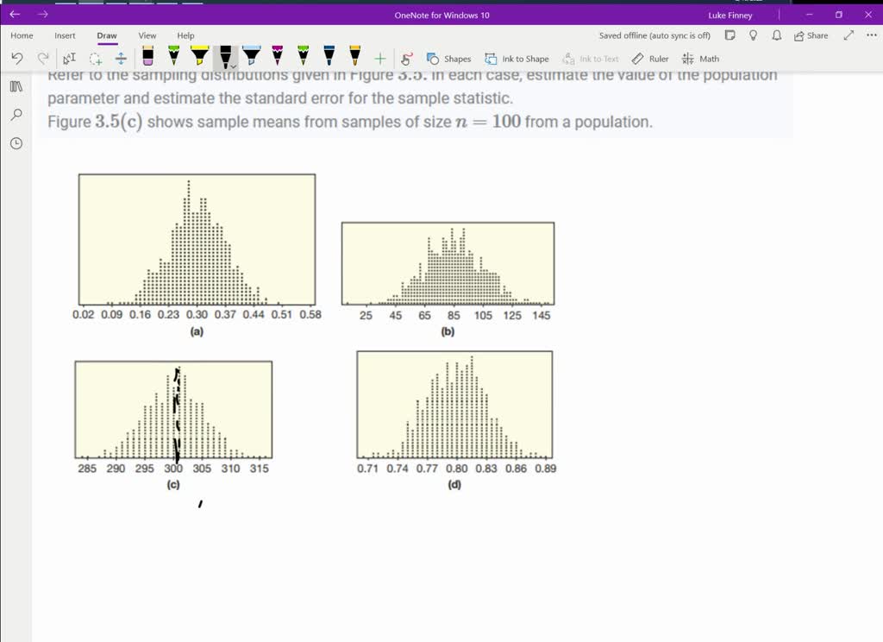883x642 pixels.
Task: Click 'Saved offline (auto sync is off)' status
Action: coord(654,35)
